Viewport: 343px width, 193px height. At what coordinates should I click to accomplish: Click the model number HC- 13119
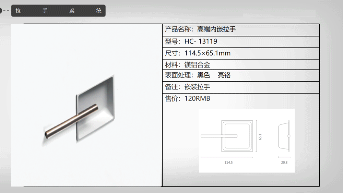coord(201,41)
